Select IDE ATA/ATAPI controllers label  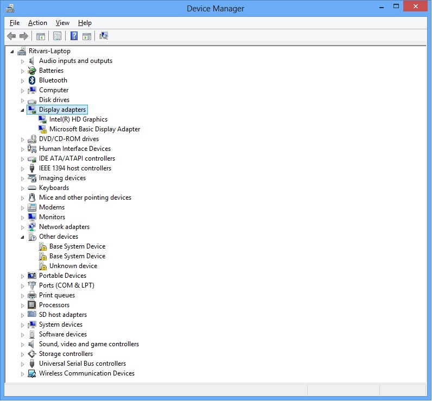coord(77,158)
